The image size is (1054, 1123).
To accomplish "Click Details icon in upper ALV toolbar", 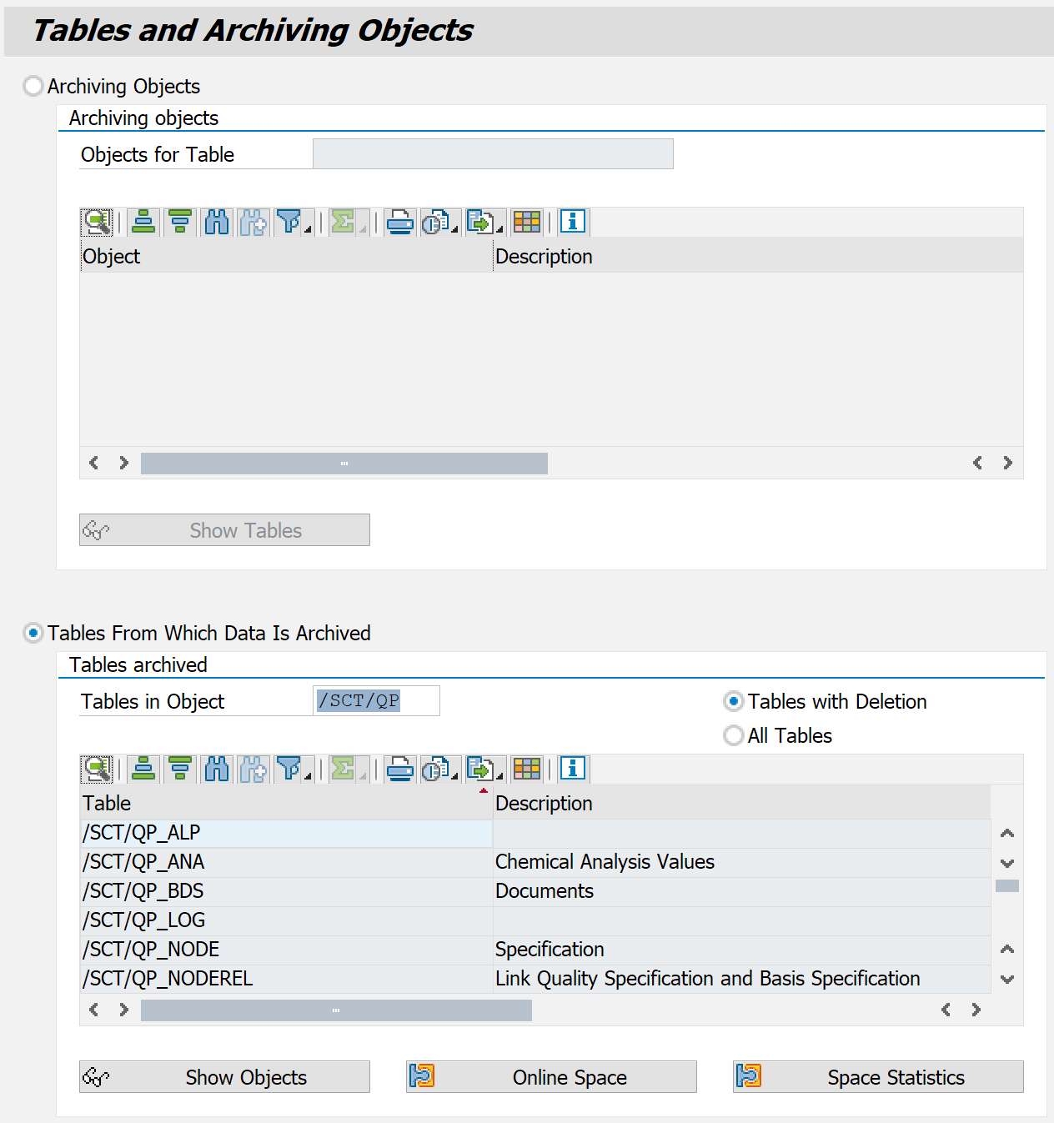I will tap(97, 222).
